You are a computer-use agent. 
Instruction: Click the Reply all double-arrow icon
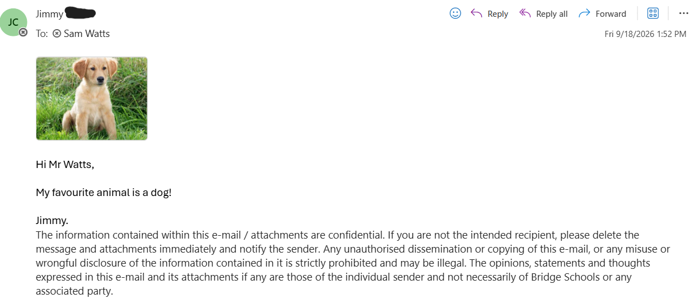525,13
